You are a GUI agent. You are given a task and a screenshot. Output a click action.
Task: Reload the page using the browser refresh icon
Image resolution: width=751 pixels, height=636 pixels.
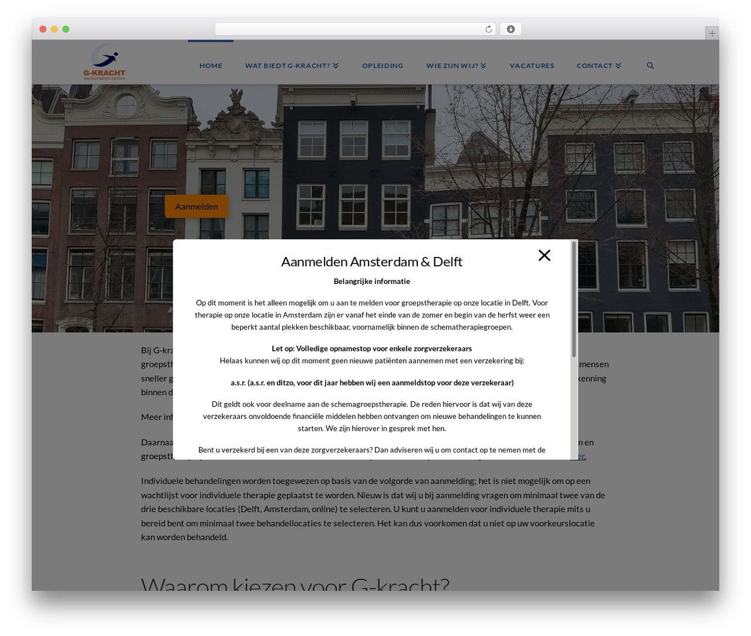click(489, 29)
